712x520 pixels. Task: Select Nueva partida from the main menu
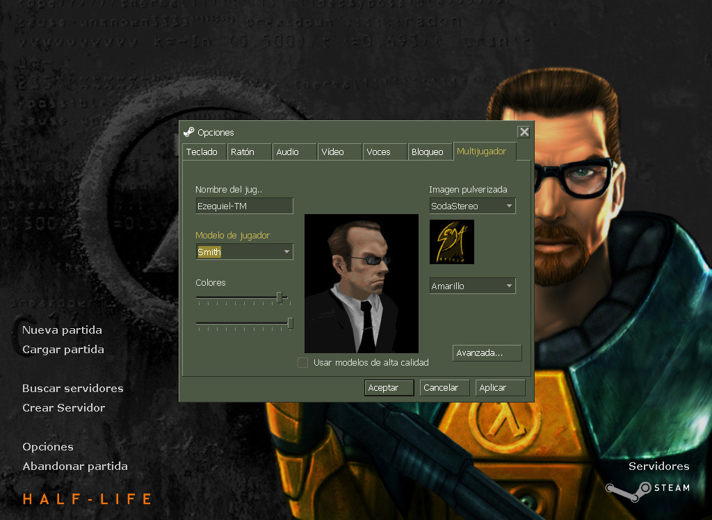pyautogui.click(x=62, y=330)
